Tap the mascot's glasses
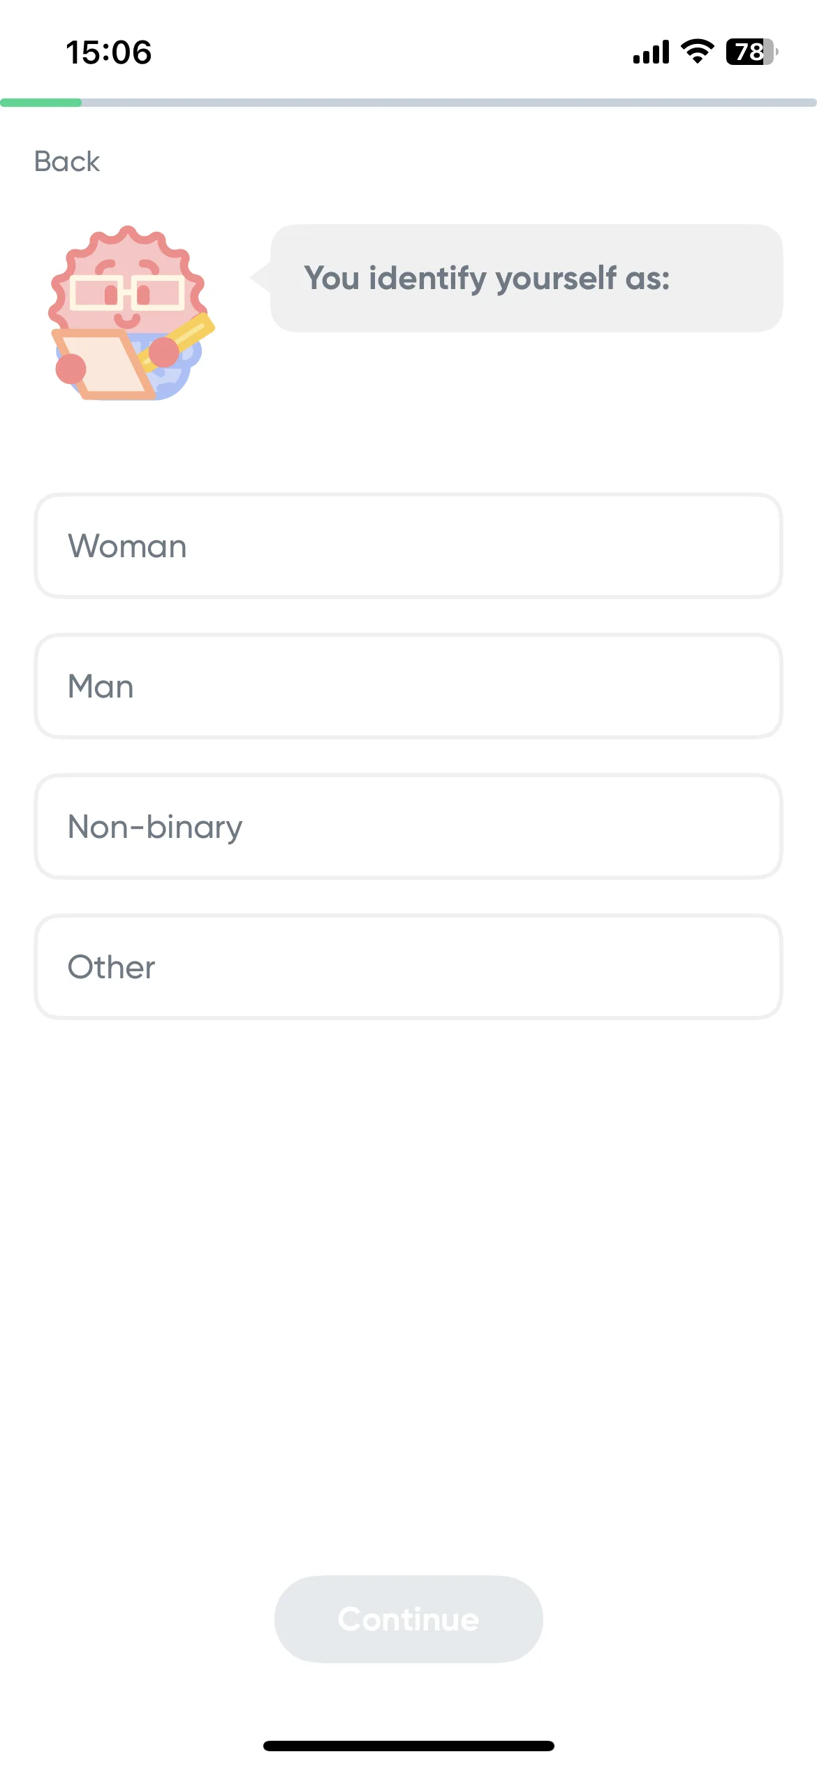Screen dimensions: 817x1768 pos(127,293)
